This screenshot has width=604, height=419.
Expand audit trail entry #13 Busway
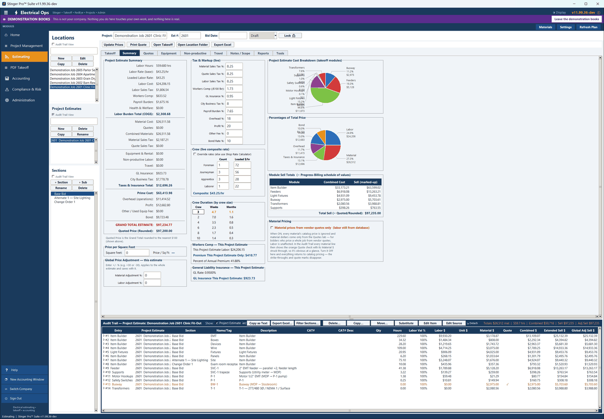coord(104,384)
